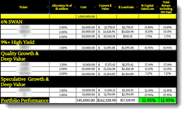Select the $ 22,778.55 current value cell

[107, 27]
